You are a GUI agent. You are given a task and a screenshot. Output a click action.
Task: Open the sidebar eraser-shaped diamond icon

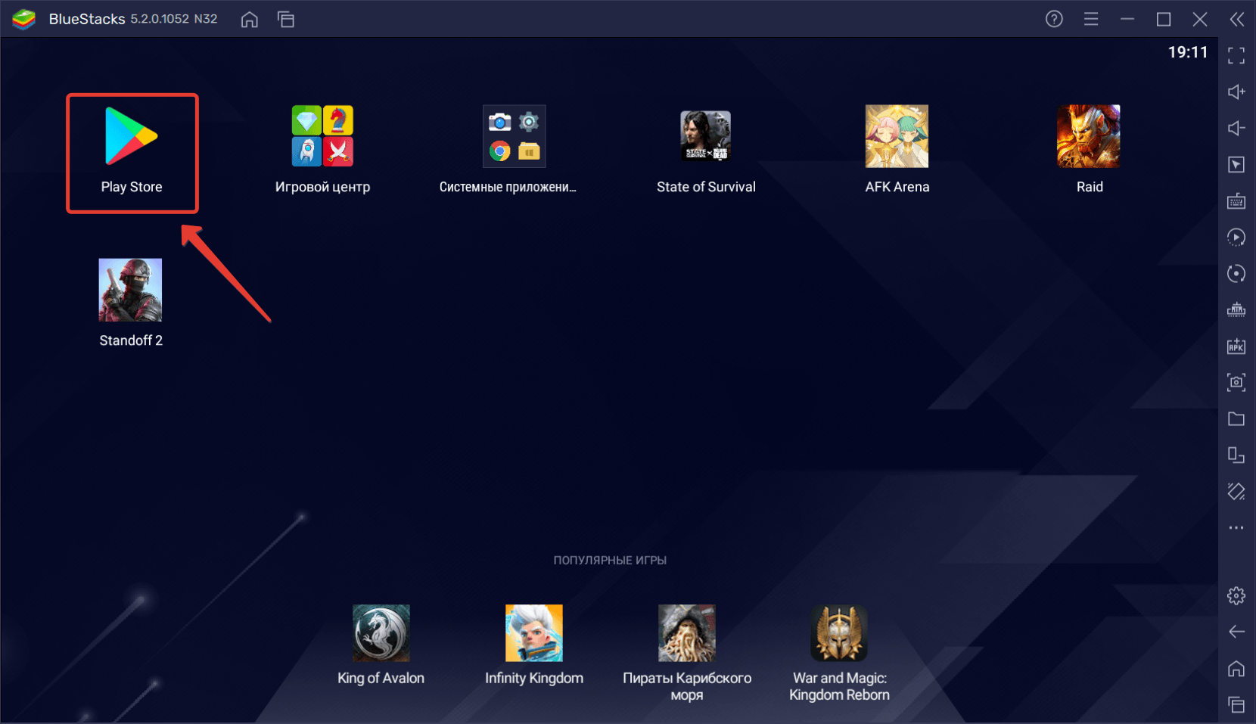[1236, 491]
